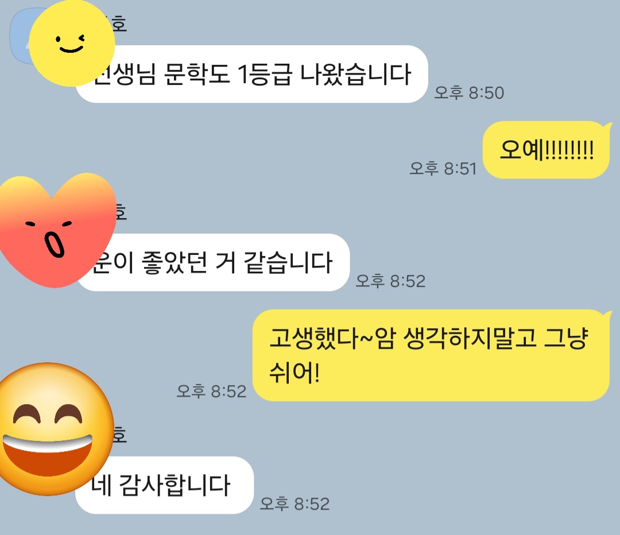Screen dimensions: 620x535
Task: Tap the heart sticker's open mouth
Action: click(54, 244)
